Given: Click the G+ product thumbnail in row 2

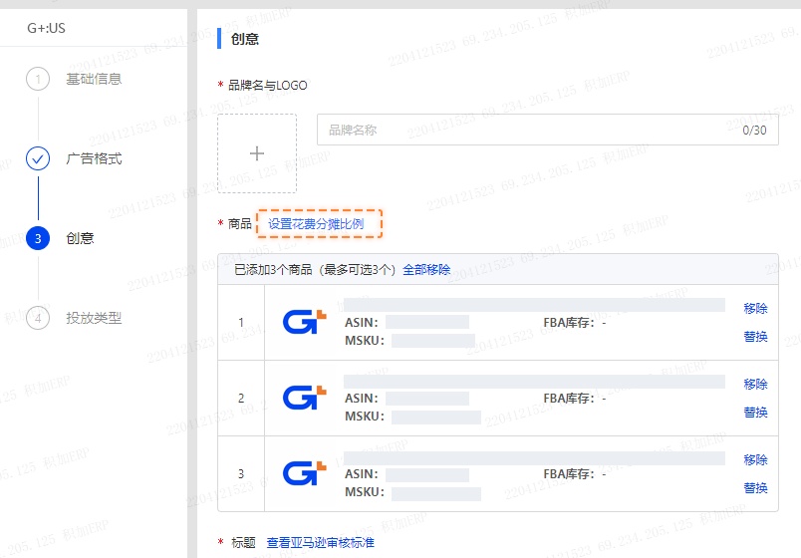Looking at the screenshot, I should (305, 398).
